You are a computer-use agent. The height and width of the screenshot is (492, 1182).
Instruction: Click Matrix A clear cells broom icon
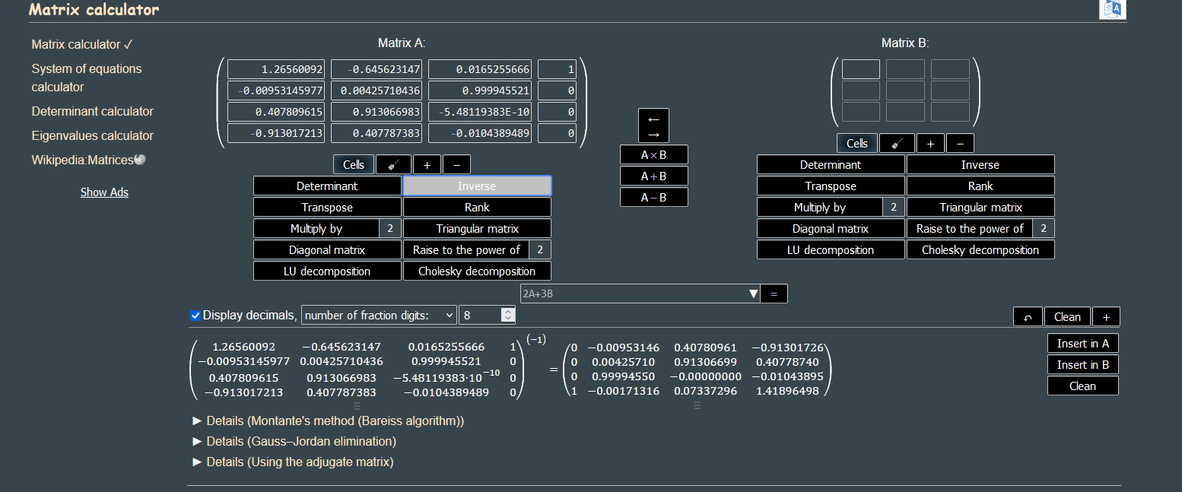393,164
